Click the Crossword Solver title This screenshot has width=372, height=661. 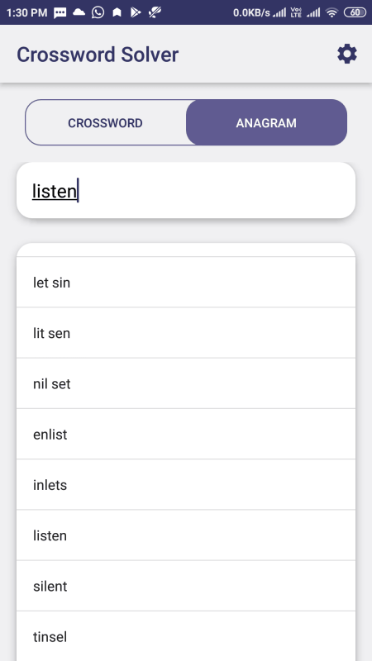click(x=98, y=55)
